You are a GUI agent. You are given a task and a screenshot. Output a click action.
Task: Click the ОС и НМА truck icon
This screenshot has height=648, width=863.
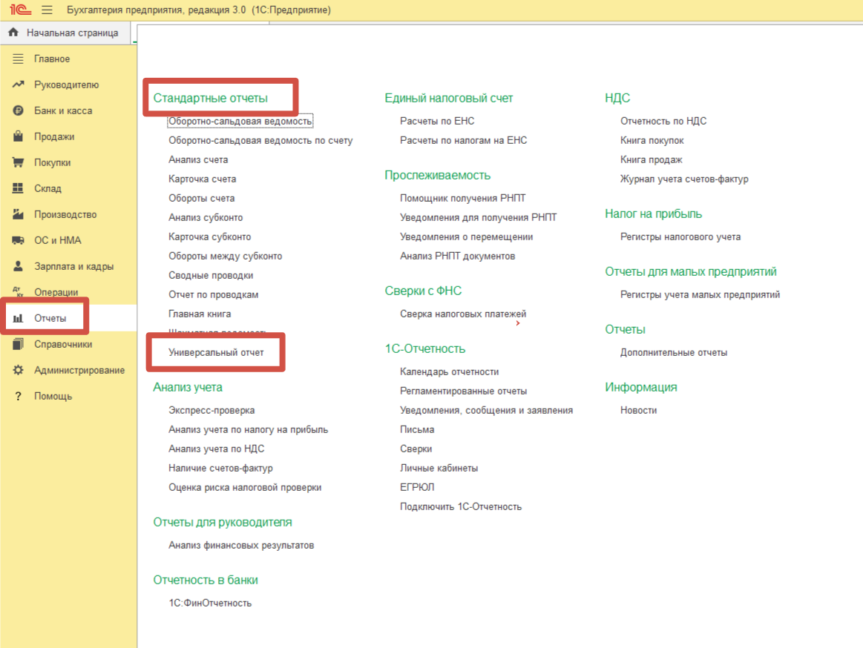(18, 239)
